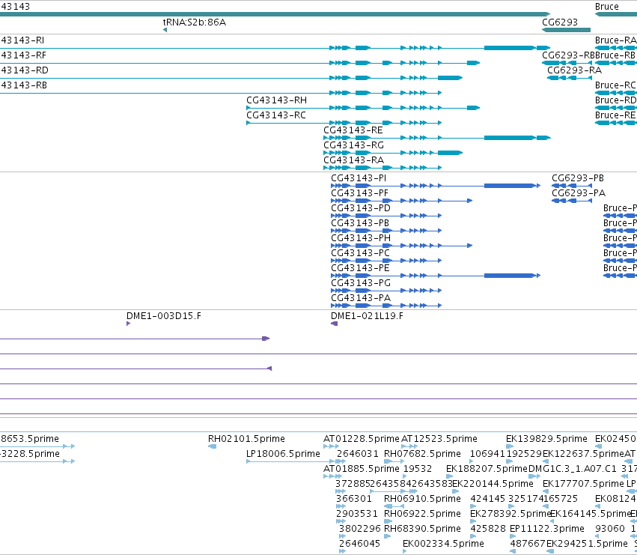The height and width of the screenshot is (555, 637).
Task: Select EST EK278392.5prime
Action: [510, 514]
